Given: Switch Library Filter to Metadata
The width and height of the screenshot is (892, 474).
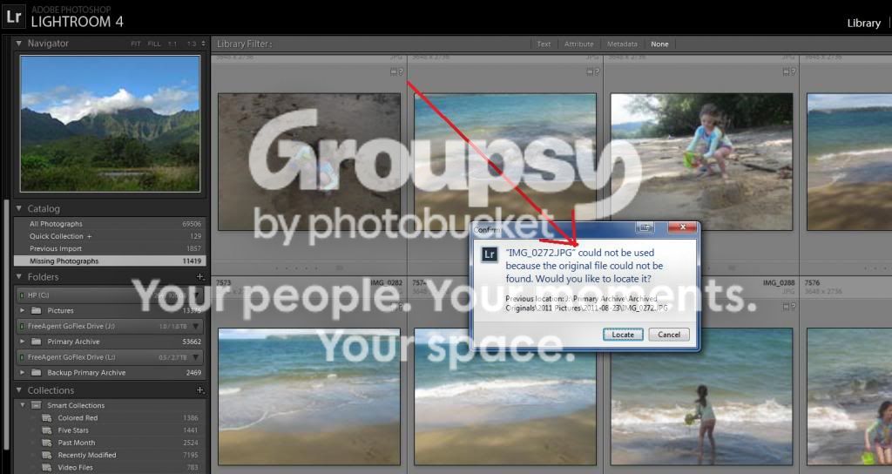Looking at the screenshot, I should click(x=622, y=44).
